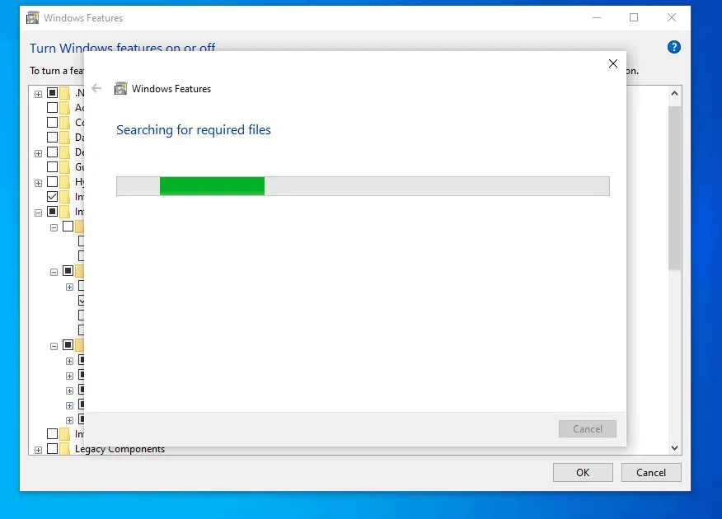This screenshot has width=722, height=519.
Task: Collapse the first nested node with empty checkbox
Action: point(54,227)
